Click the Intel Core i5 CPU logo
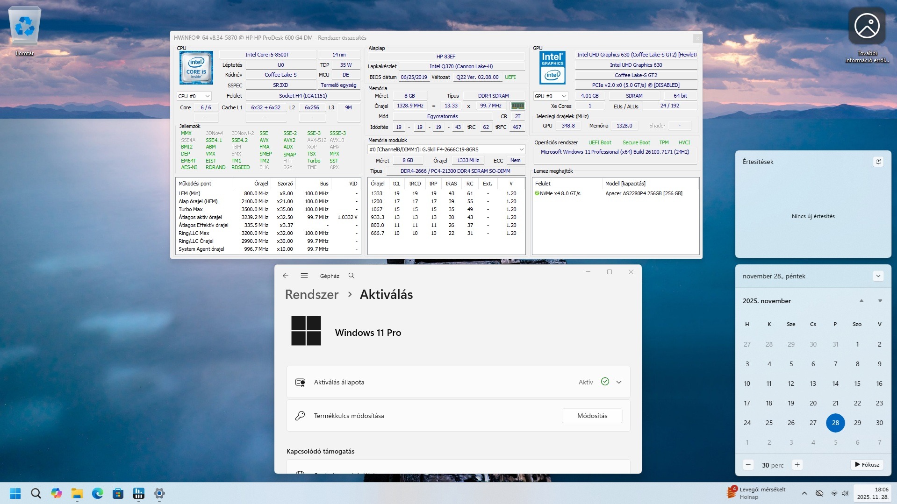This screenshot has width=897, height=504. [x=196, y=68]
